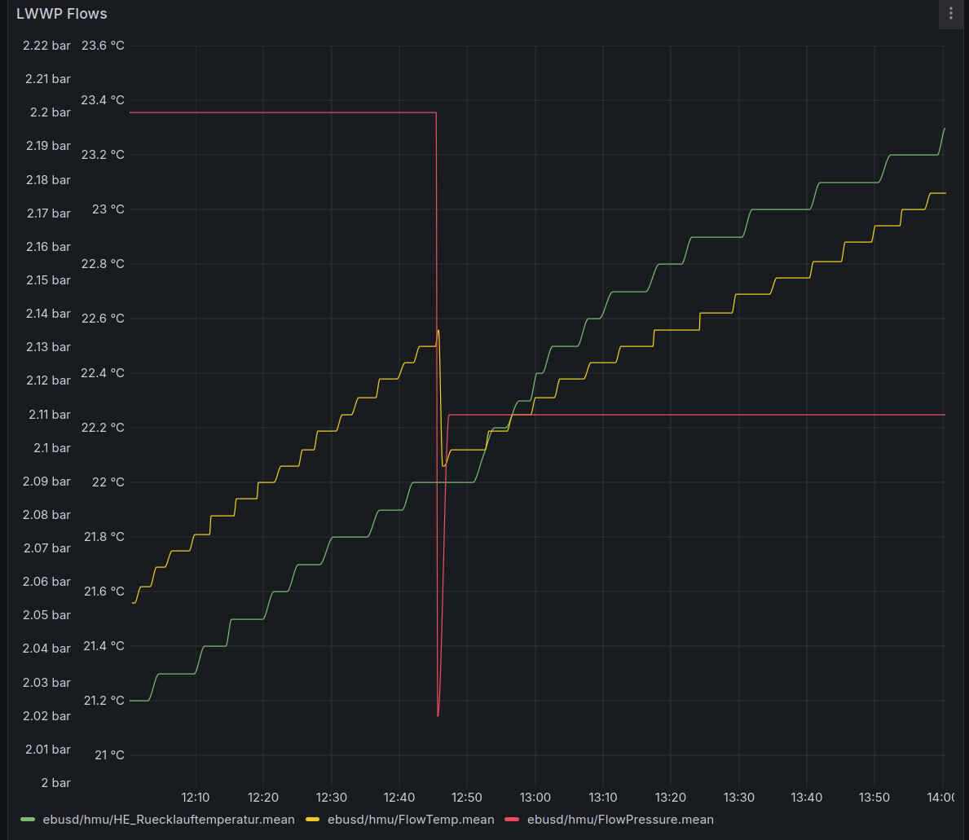Screen dimensions: 969x840
Task: Click the lowest point of red pressure dip
Action: pos(438,715)
